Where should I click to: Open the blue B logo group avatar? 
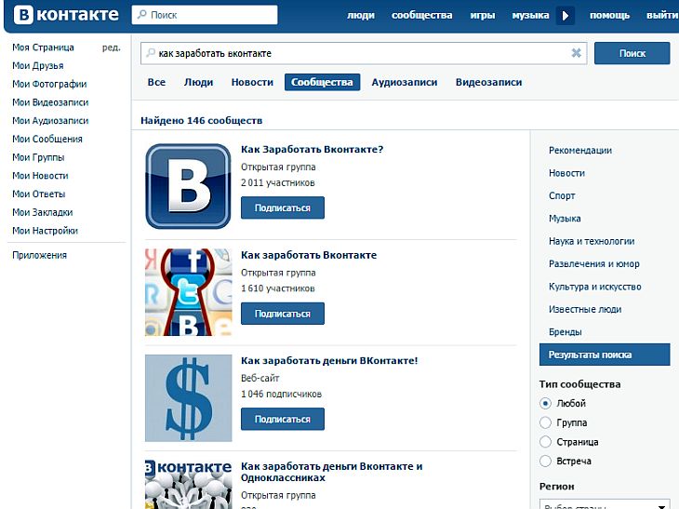pos(189,186)
